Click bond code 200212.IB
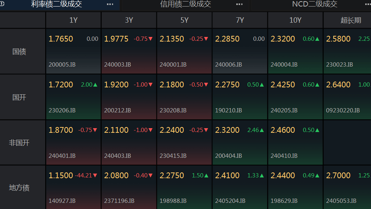 (118, 110)
